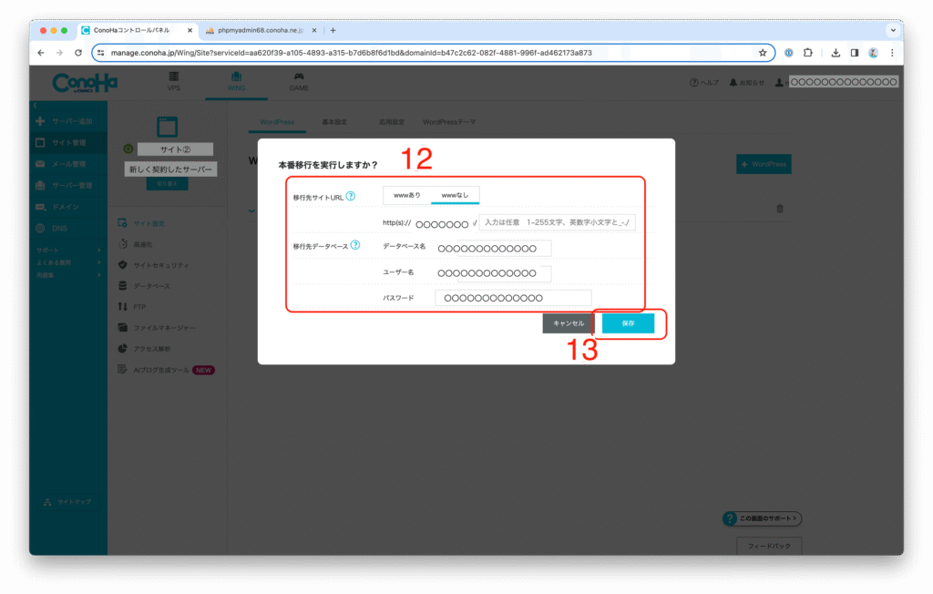Open the VPS service section
This screenshot has width=933, height=594.
coord(174,82)
